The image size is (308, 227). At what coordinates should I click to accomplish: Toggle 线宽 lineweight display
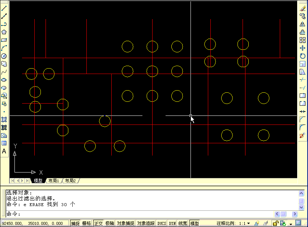point(183,223)
